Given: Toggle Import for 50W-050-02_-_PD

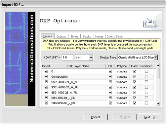Looking at the screenshot, I should coord(46,103).
